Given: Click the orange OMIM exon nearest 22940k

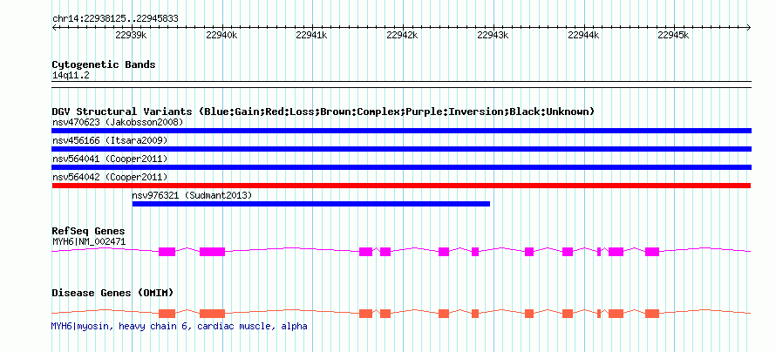Looking at the screenshot, I should (x=213, y=314).
